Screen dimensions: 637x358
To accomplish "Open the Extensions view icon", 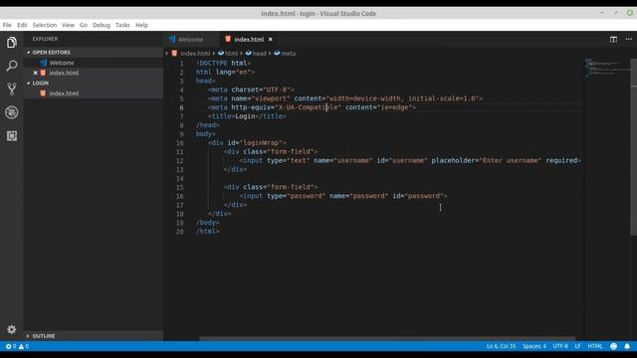I will pyautogui.click(x=11, y=136).
